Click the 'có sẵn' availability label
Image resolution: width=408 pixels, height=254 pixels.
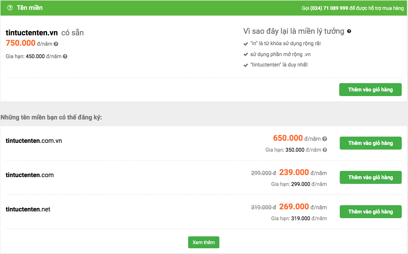pos(72,33)
